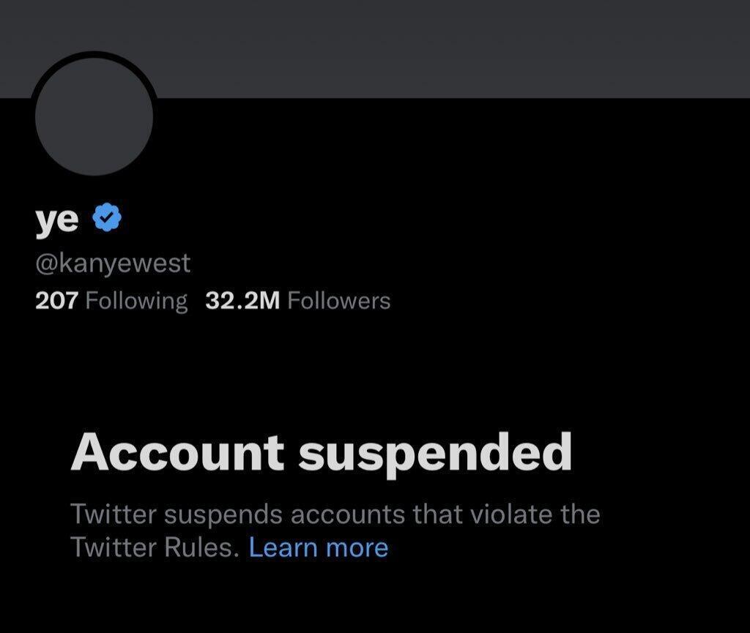Screen dimensions: 750x633
Task: Open the avatar overlapping the header banner
Action: point(94,116)
